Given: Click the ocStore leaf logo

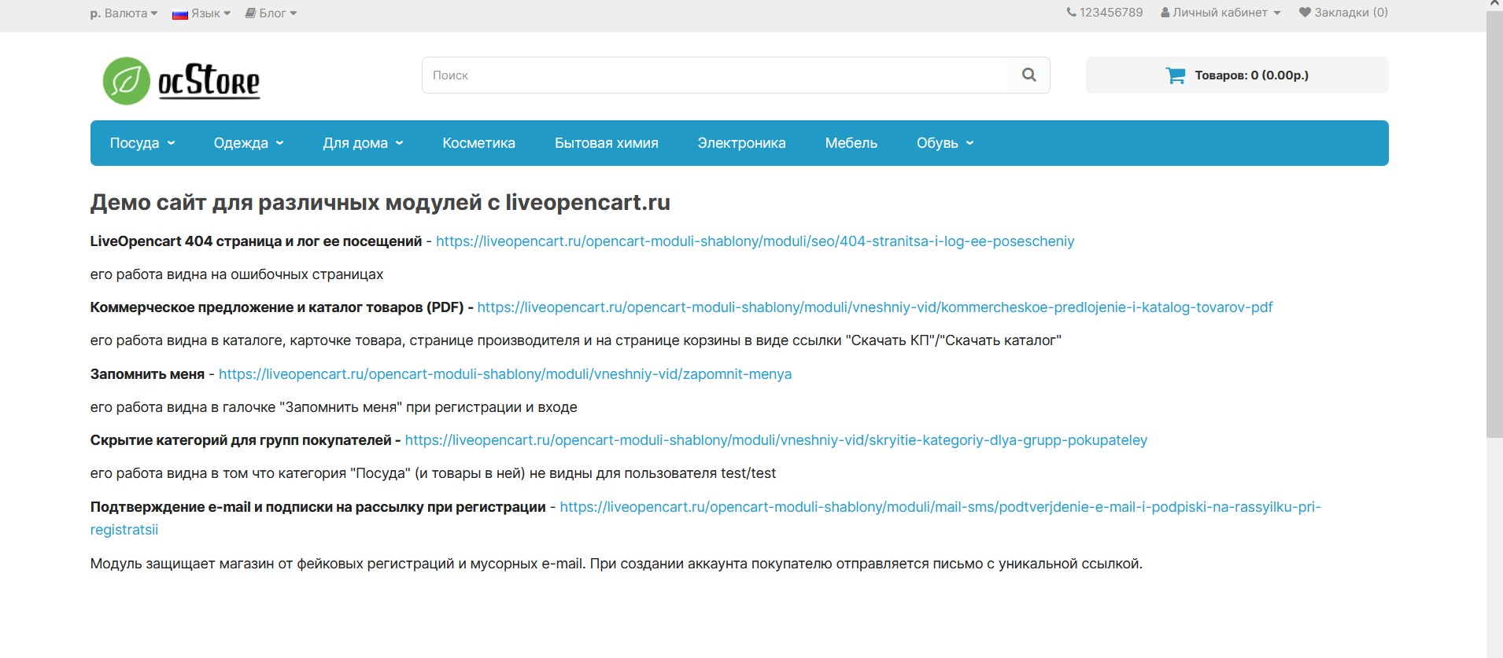Looking at the screenshot, I should (x=127, y=81).
